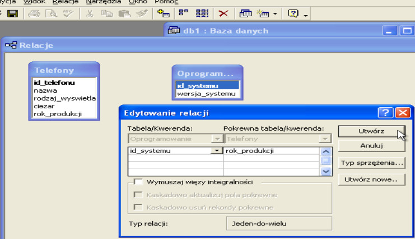Click the Typ sprzężenia button
The image size is (415, 239).
pyautogui.click(x=371, y=163)
